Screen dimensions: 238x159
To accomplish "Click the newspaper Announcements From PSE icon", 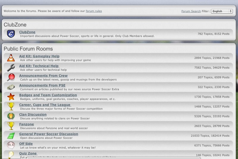I will coord(11,87).
